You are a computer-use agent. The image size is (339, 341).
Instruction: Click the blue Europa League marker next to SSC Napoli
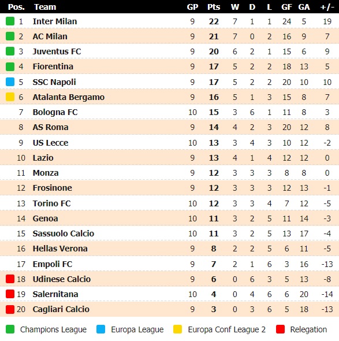pyautogui.click(x=10, y=82)
